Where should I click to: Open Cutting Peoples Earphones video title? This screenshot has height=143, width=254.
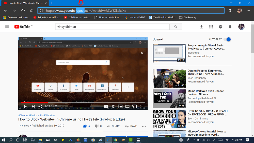205,72
